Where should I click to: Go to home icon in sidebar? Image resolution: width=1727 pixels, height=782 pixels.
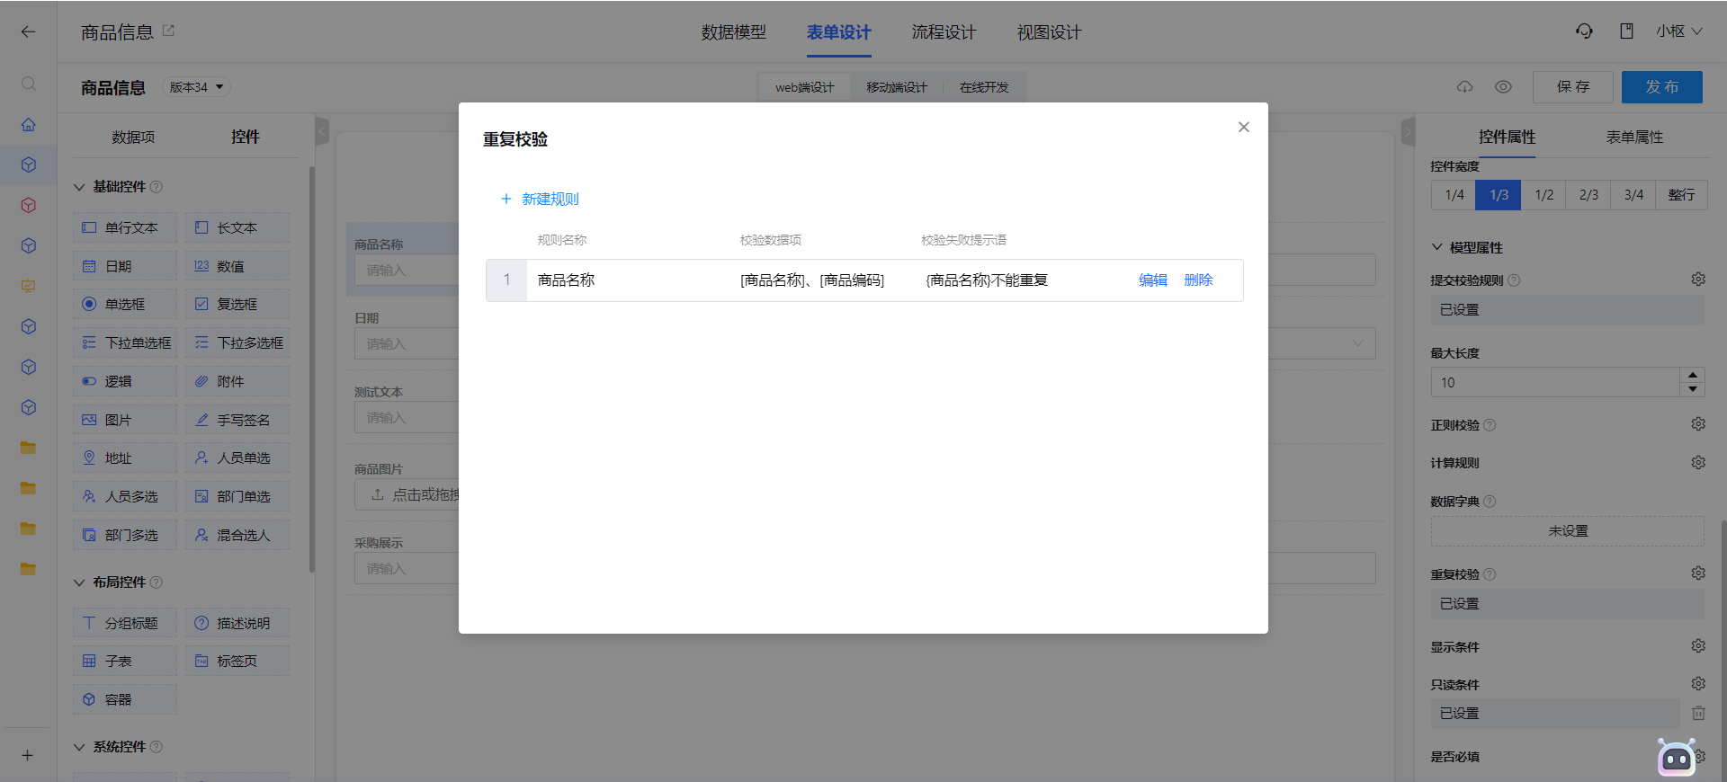pos(28,124)
